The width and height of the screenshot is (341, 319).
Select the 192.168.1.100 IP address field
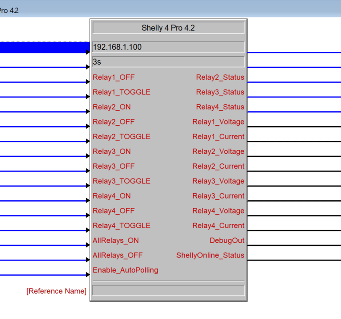tap(168, 47)
